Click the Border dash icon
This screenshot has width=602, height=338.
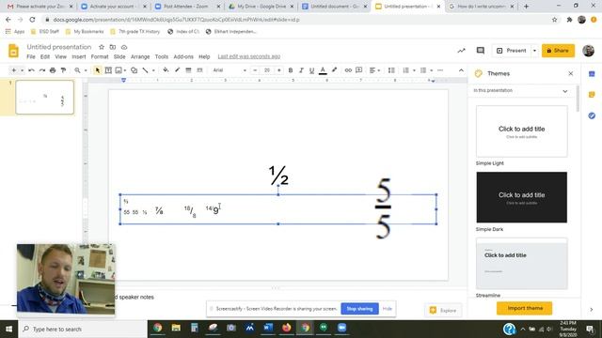click(199, 70)
